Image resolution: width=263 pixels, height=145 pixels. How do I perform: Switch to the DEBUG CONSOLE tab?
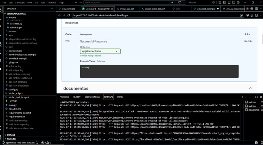pyautogui.click(x=92, y=97)
